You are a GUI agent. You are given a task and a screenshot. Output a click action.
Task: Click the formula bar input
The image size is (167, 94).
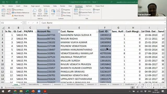[x=102, y=23]
